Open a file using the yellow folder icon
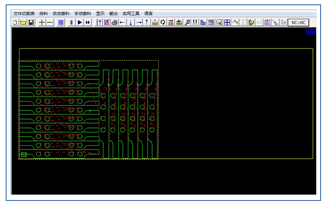 (23, 23)
